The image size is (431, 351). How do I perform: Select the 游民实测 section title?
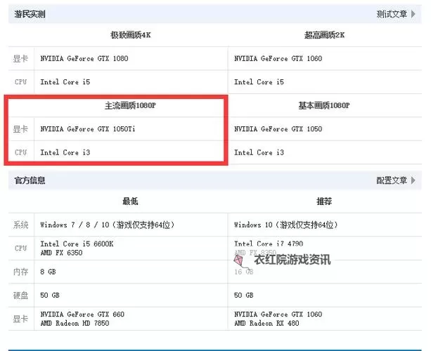pyautogui.click(x=30, y=14)
